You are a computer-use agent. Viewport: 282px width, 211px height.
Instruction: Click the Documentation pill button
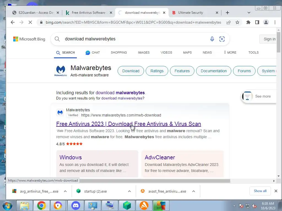214,71
